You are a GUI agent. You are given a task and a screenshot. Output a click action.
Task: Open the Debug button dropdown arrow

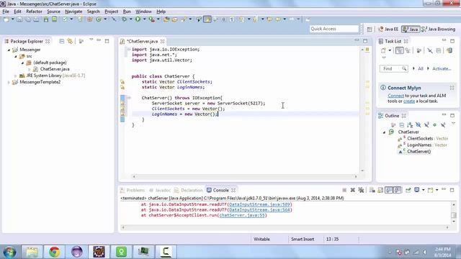(x=130, y=19)
